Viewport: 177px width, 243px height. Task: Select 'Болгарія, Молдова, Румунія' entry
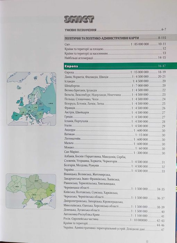coord(115,167)
